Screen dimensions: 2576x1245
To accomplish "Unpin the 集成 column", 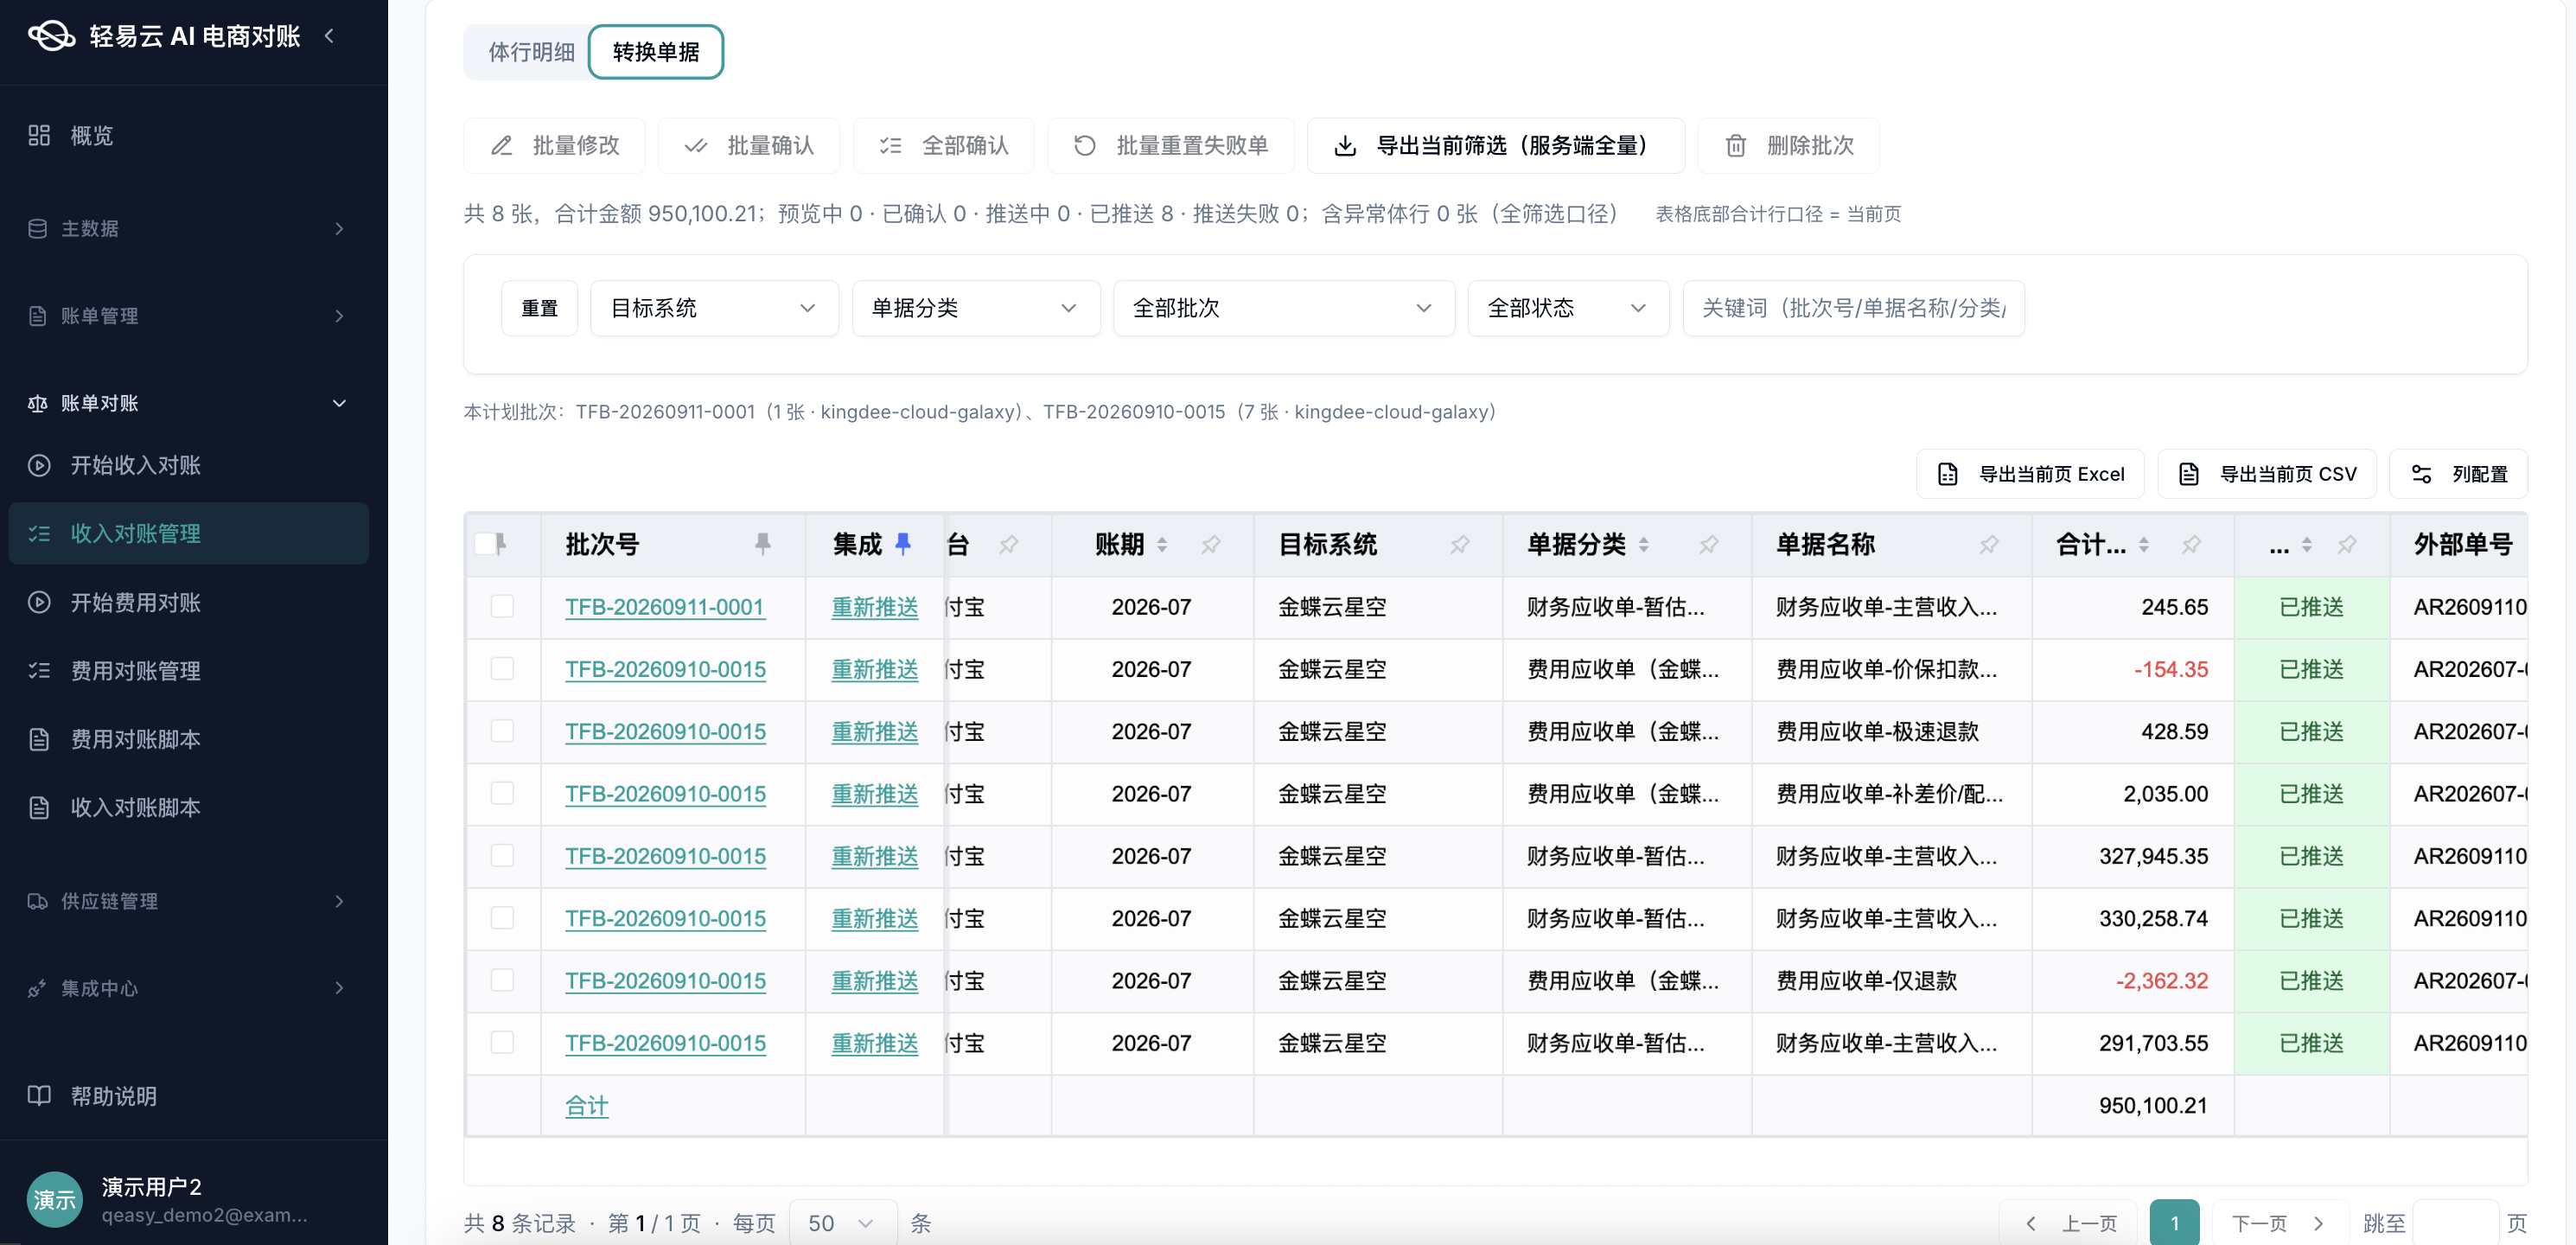I will 903,543.
